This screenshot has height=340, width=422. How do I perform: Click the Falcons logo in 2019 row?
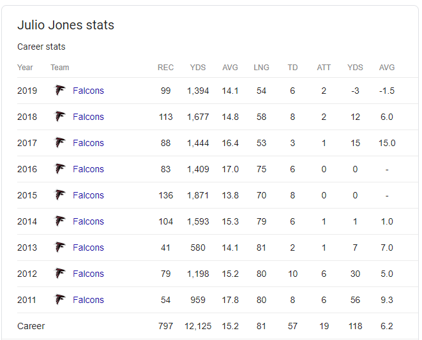pos(60,91)
